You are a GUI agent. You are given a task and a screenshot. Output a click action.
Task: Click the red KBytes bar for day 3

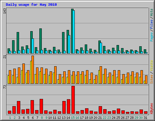[x=18, y=107]
